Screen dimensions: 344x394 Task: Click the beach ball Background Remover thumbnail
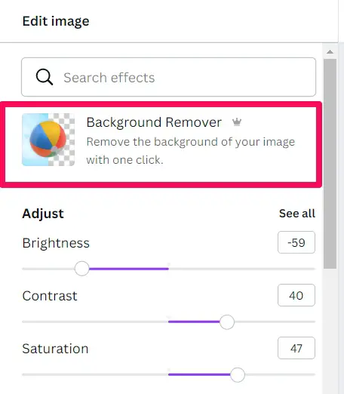tap(48, 140)
